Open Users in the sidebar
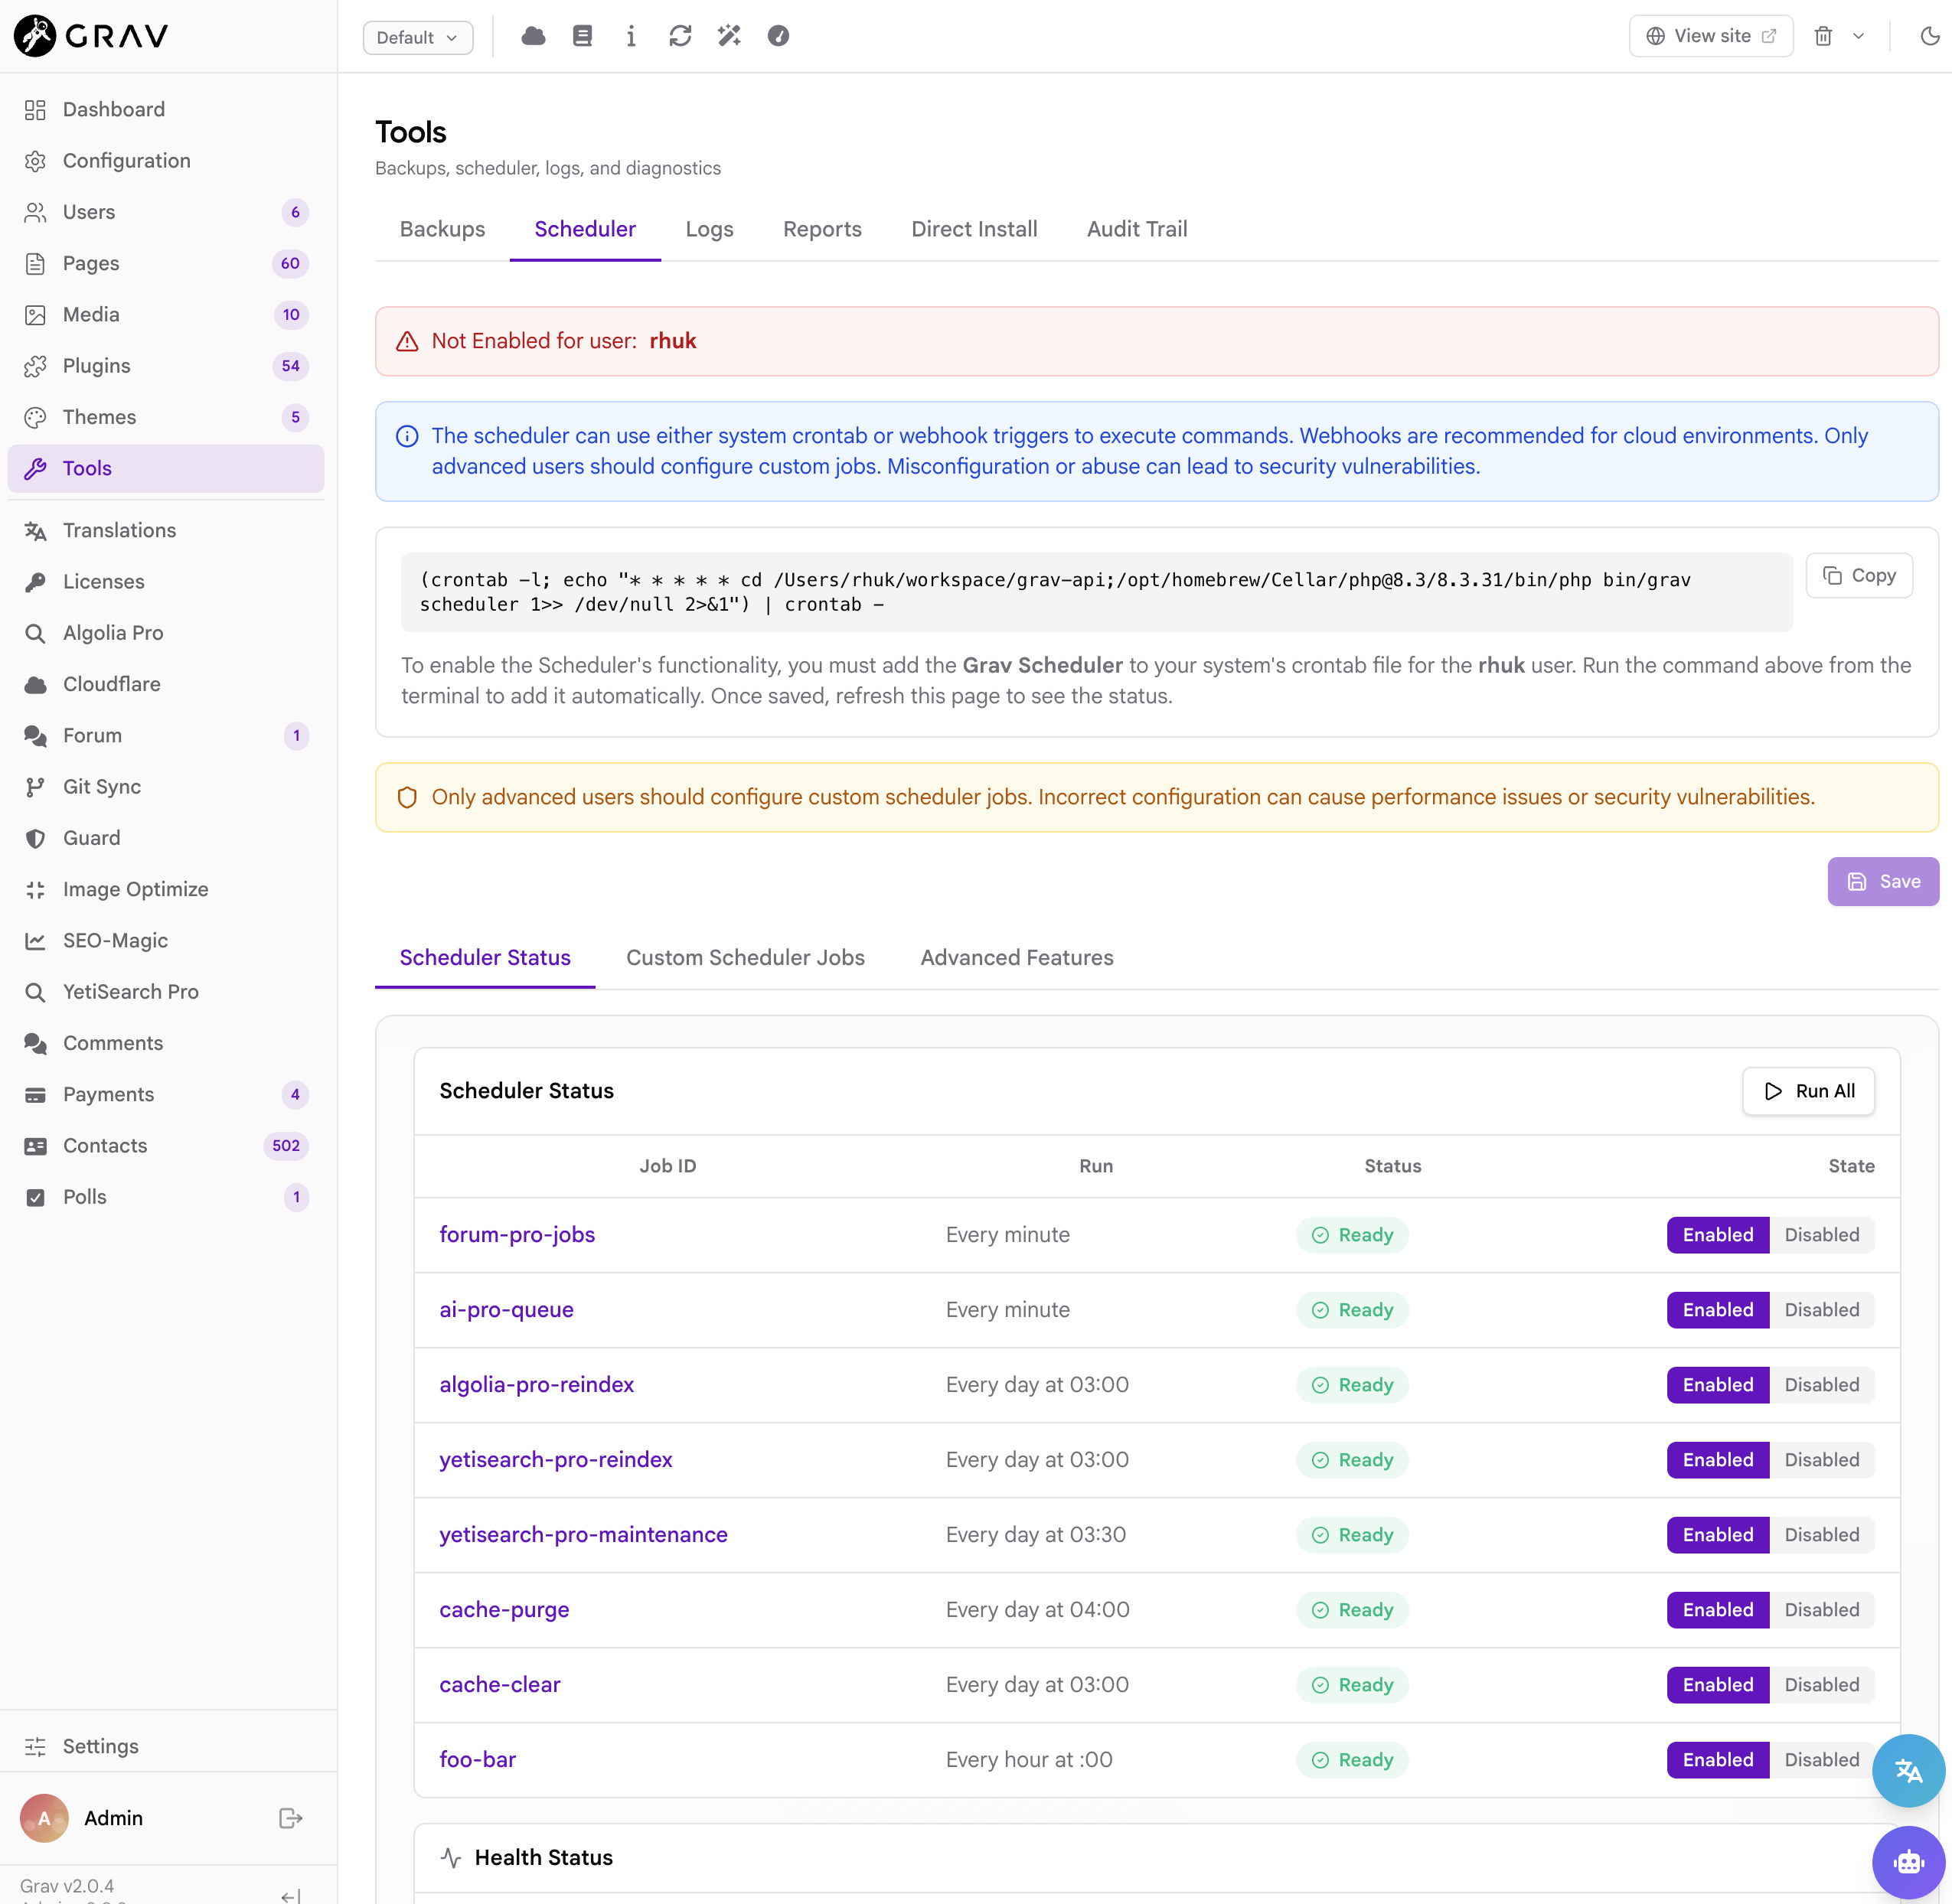Screen dimensions: 1952x1904 click(x=166, y=212)
